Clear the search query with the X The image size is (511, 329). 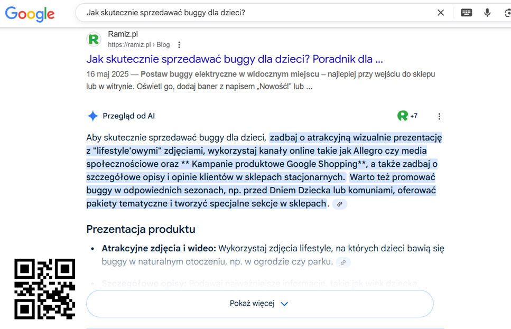440,13
